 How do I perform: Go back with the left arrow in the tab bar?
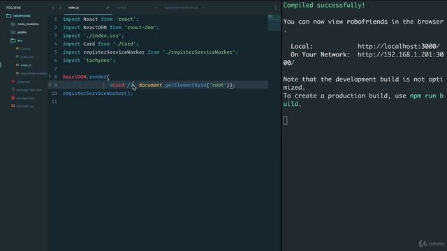pos(53,8)
